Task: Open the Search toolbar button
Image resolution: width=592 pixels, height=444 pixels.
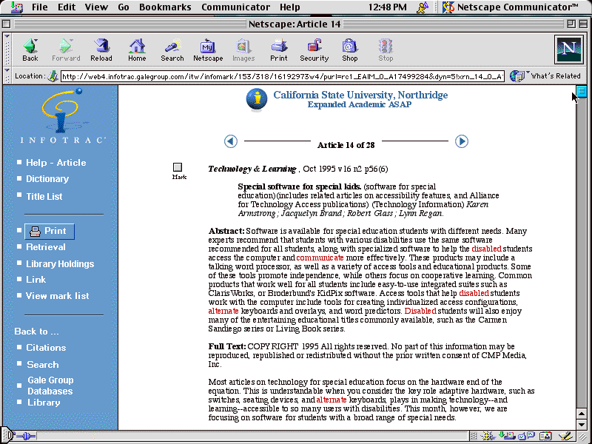Action: 172,50
